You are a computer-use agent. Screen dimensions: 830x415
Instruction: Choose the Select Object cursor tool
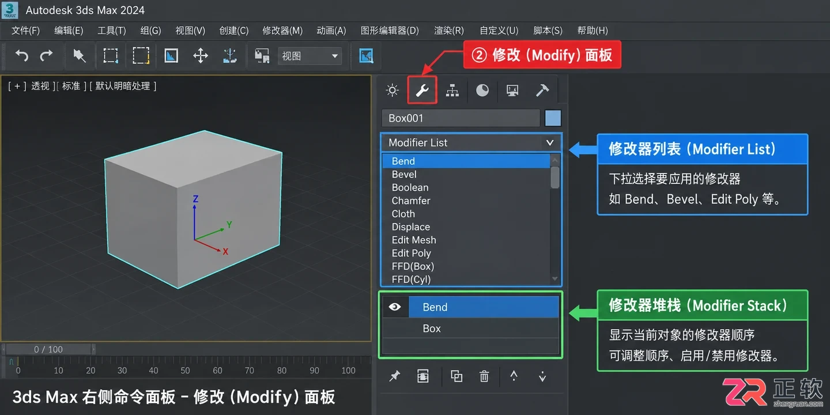click(80, 55)
